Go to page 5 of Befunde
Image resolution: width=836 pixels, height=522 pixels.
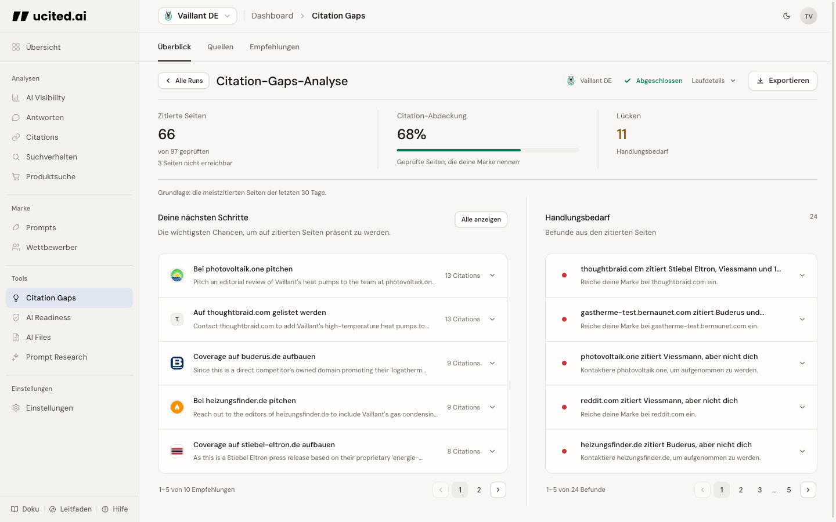789,490
